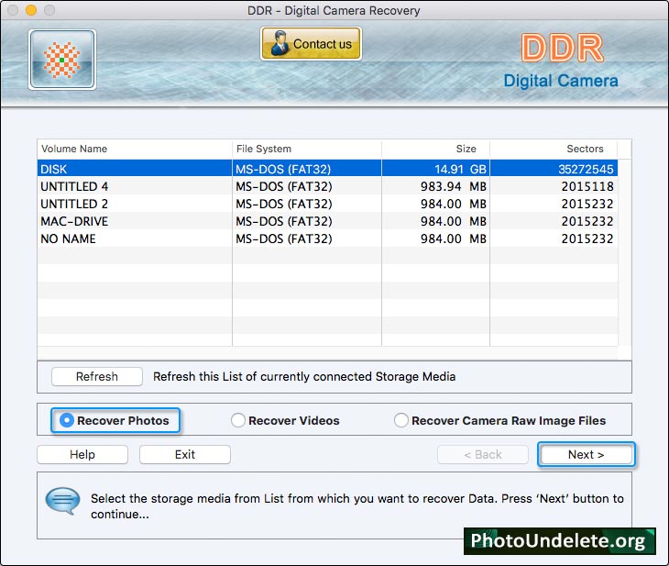Screen dimensions: 669x566
Task: Sort by Size column header
Action: [435, 149]
